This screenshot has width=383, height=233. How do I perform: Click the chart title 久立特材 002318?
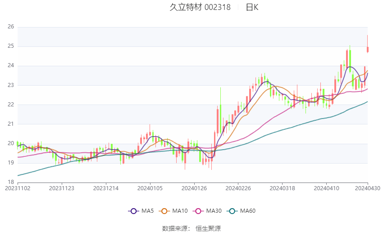pos(200,7)
